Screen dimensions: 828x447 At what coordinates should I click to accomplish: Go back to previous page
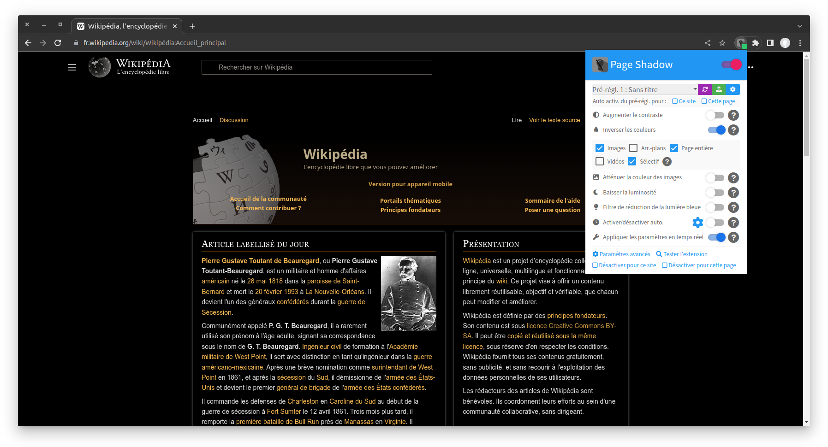[x=28, y=43]
